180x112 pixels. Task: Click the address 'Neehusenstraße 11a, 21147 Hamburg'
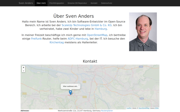click(75, 111)
